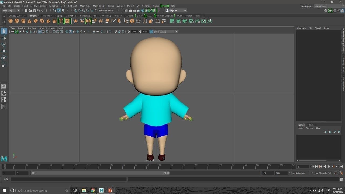Expand the Sign In dropdown arrow

point(185,11)
